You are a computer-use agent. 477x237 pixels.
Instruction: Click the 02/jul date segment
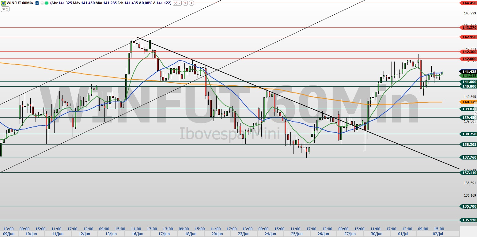[x=438, y=234]
